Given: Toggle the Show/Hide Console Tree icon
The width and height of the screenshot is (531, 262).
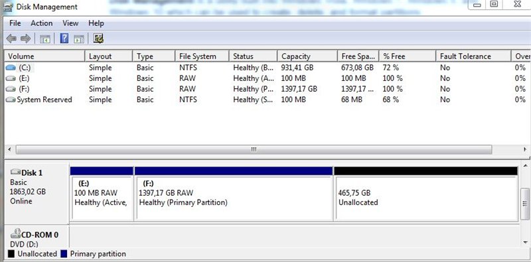Looking at the screenshot, I should coord(45,39).
